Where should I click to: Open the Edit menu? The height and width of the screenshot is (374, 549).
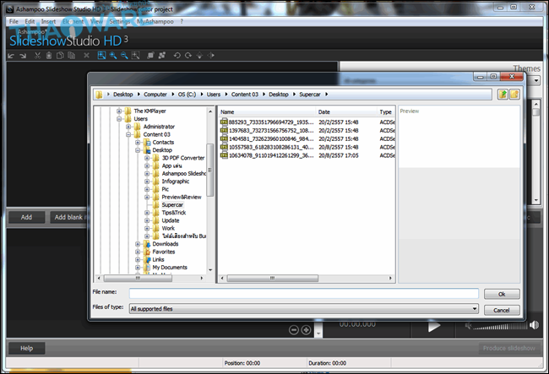tap(30, 22)
